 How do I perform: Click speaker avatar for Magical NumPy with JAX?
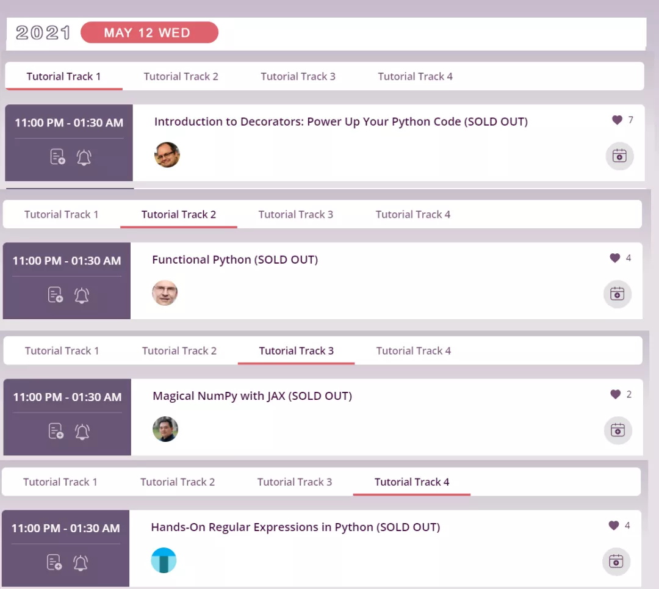[x=165, y=429]
